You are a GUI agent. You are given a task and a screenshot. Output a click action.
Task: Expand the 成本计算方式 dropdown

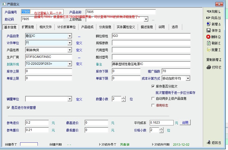tap(188, 78)
